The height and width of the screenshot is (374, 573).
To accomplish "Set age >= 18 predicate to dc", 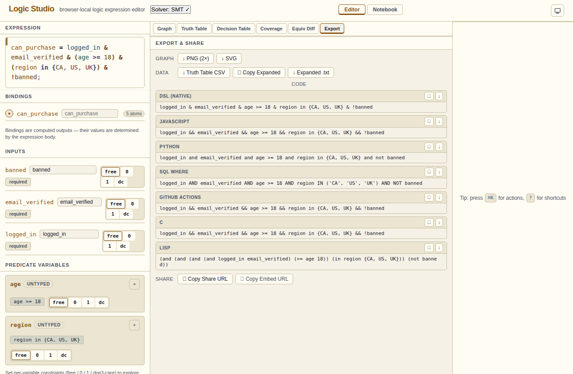I will coord(101,302).
